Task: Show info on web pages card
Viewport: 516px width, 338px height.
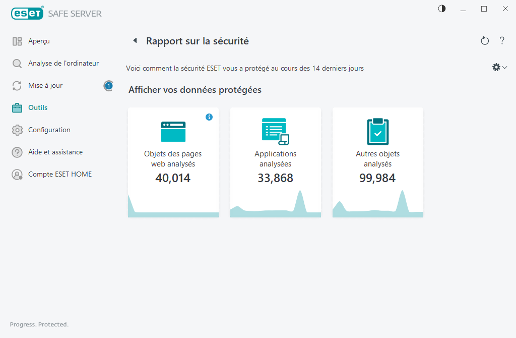Action: [209, 117]
